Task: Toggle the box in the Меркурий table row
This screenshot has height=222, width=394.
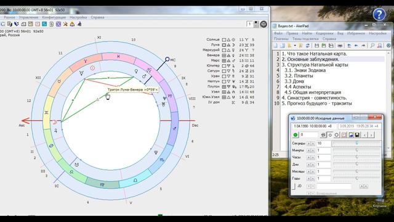Action: coord(224,50)
